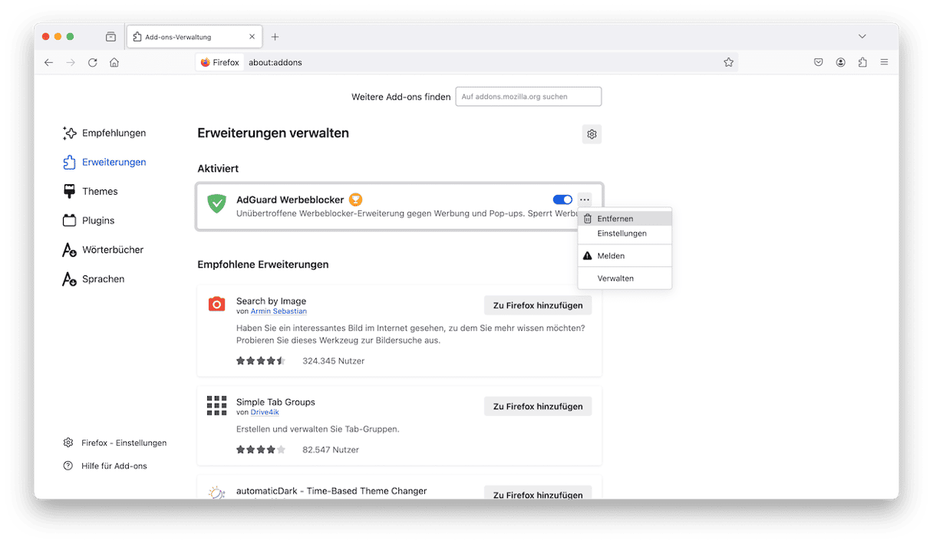Screen dimensions: 933x544
Task: Open the Plugins sidebar section
Action: pyautogui.click(x=89, y=221)
